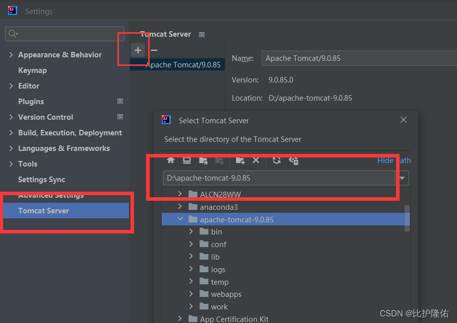Refresh the directory tree
This screenshot has width=457, height=323.
click(277, 160)
